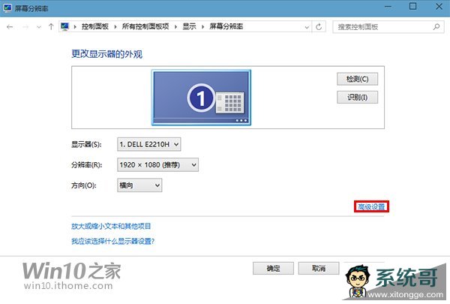Select 屏幕分辨率 in the breadcrumb

point(226,26)
